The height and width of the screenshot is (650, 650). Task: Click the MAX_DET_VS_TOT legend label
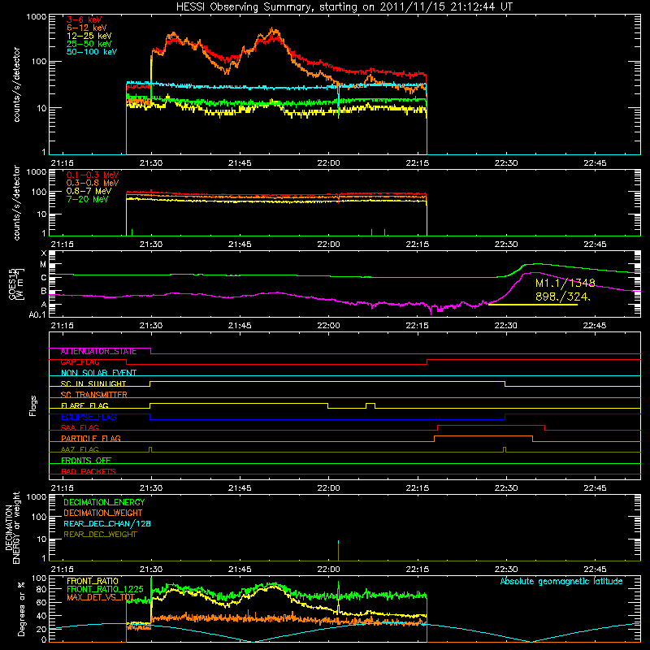101,597
